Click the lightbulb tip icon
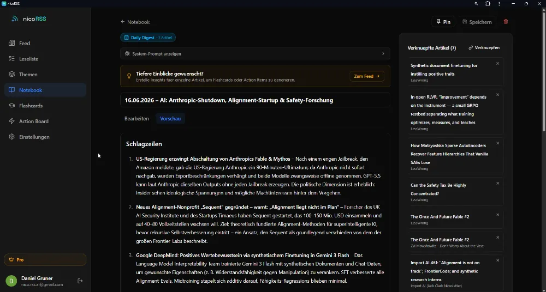The image size is (546, 292). pos(129,76)
